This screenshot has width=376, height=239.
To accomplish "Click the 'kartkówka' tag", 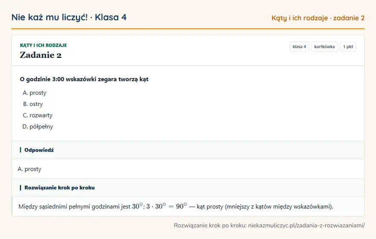I will [324, 47].
